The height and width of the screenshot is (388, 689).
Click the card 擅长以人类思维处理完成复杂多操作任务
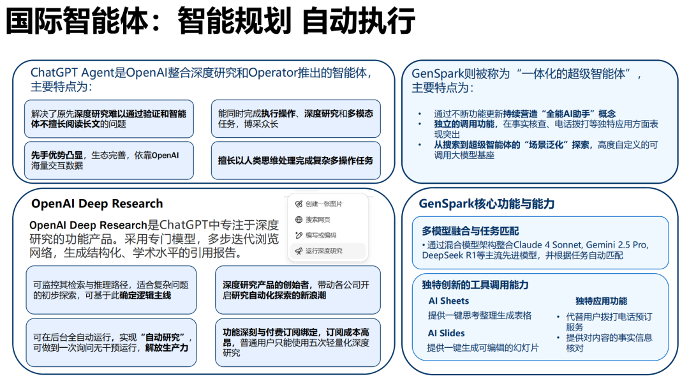click(x=296, y=160)
